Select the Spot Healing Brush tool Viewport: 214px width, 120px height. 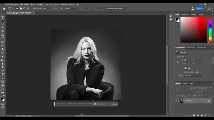(x=3, y=42)
